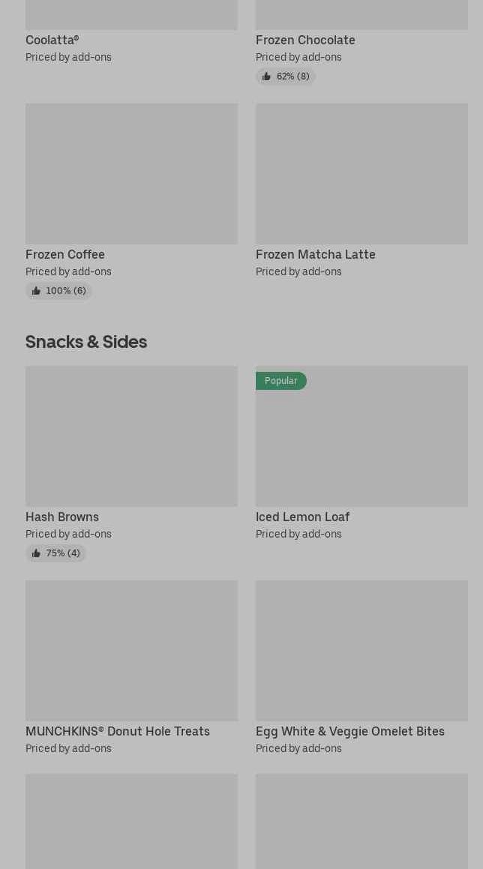
Task: Click the Hash Browns item name
Action: click(62, 517)
